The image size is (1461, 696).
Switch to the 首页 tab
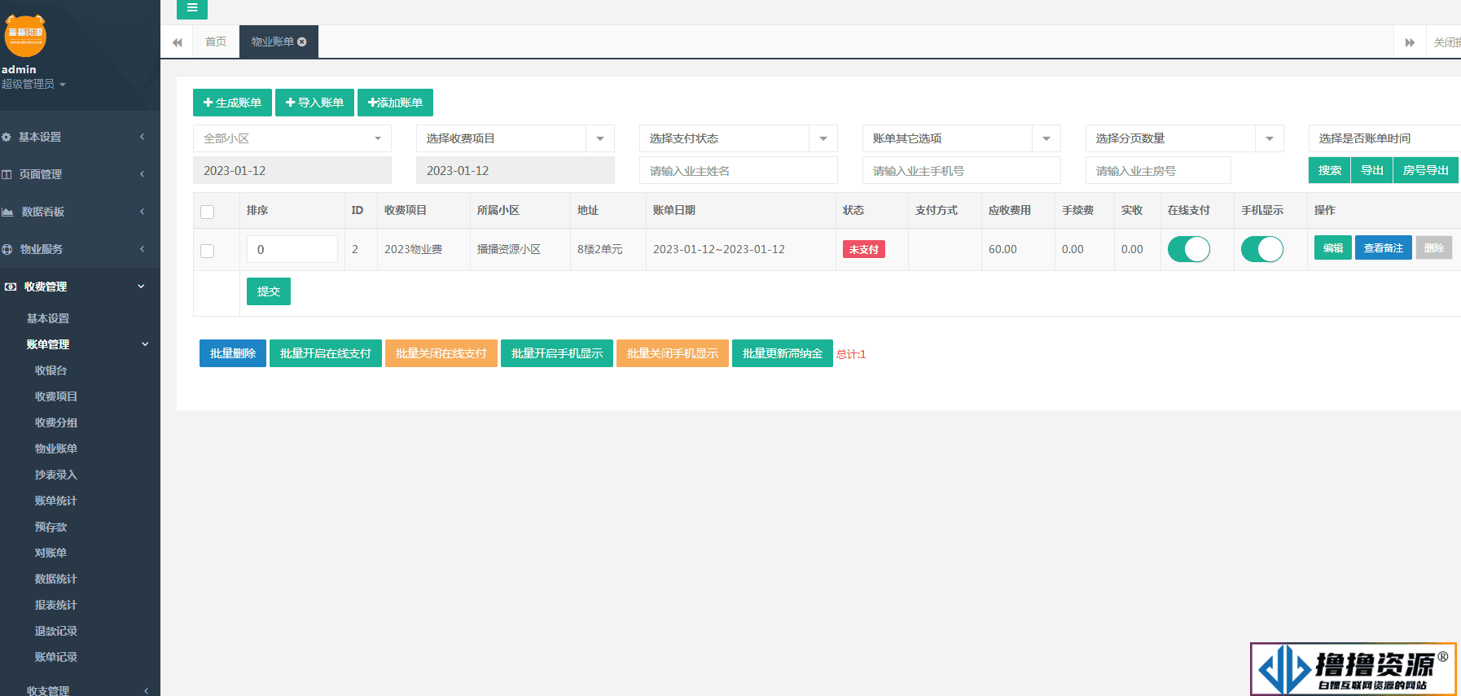(x=216, y=42)
